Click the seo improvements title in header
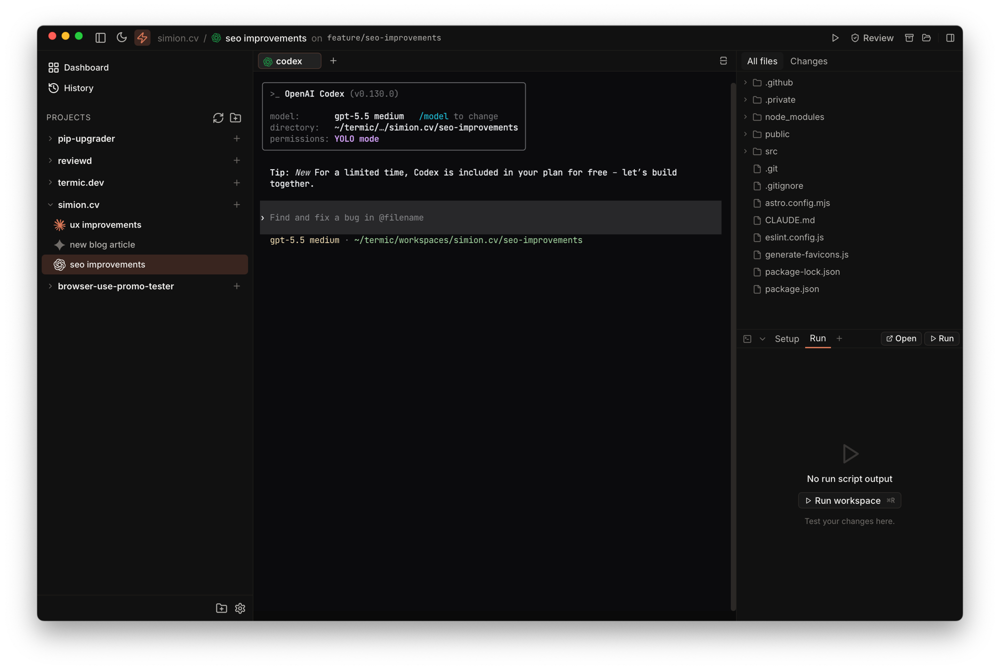 [265, 38]
